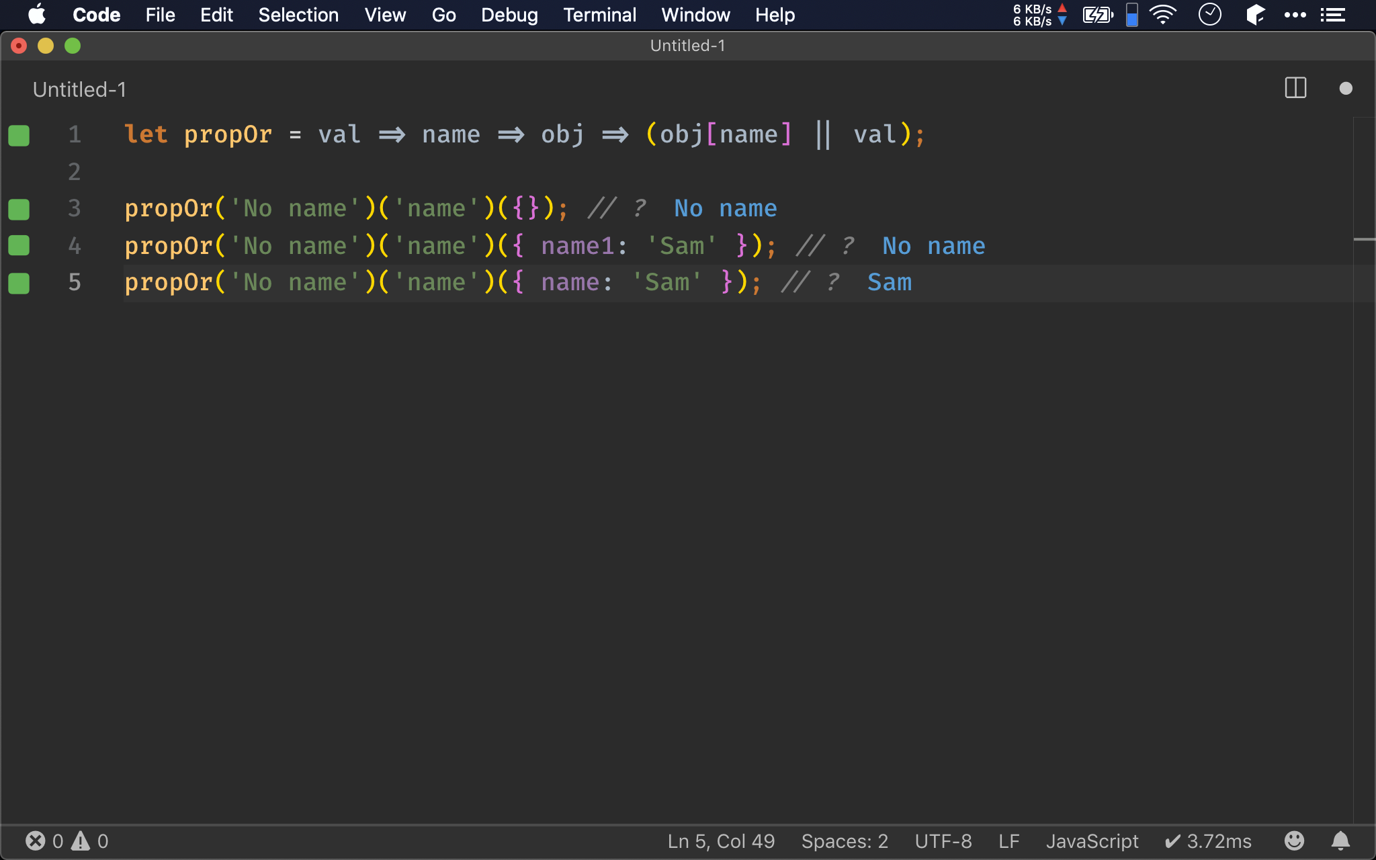Open the Code application menu
Screen dimensions: 1376x860
[96, 15]
